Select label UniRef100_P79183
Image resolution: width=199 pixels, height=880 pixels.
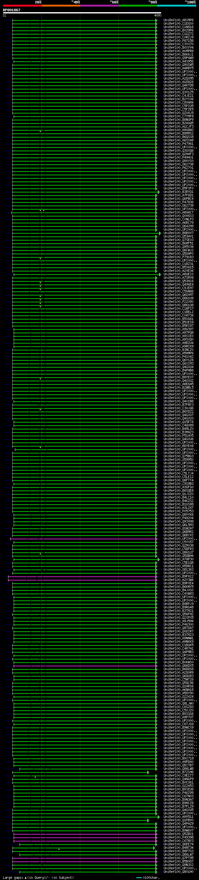[x=178, y=257]
